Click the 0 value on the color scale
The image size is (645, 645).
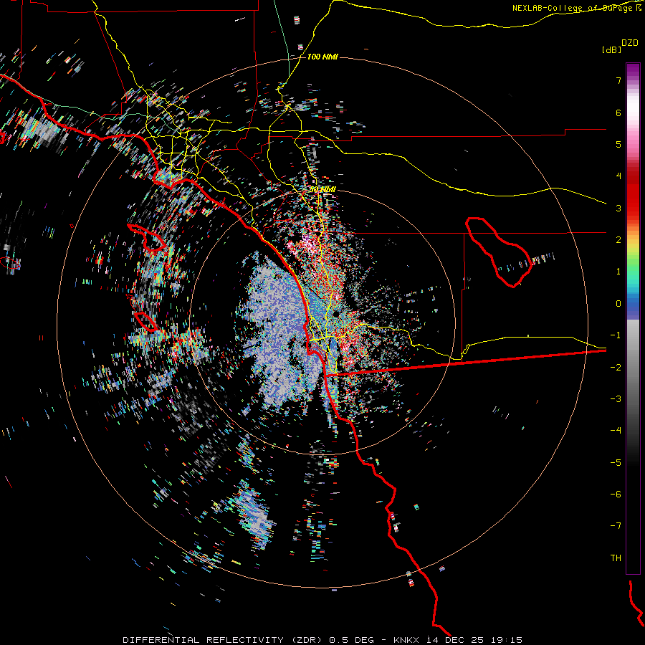tap(618, 304)
